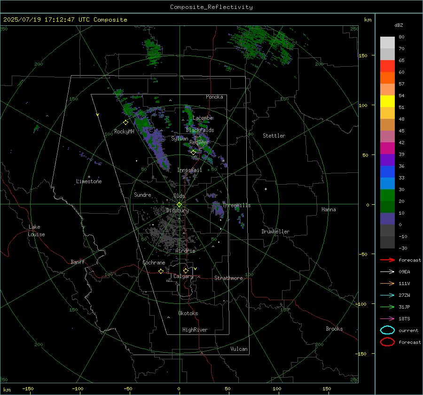
Task: Click the red forecast arrow in legend
Action: click(387, 260)
